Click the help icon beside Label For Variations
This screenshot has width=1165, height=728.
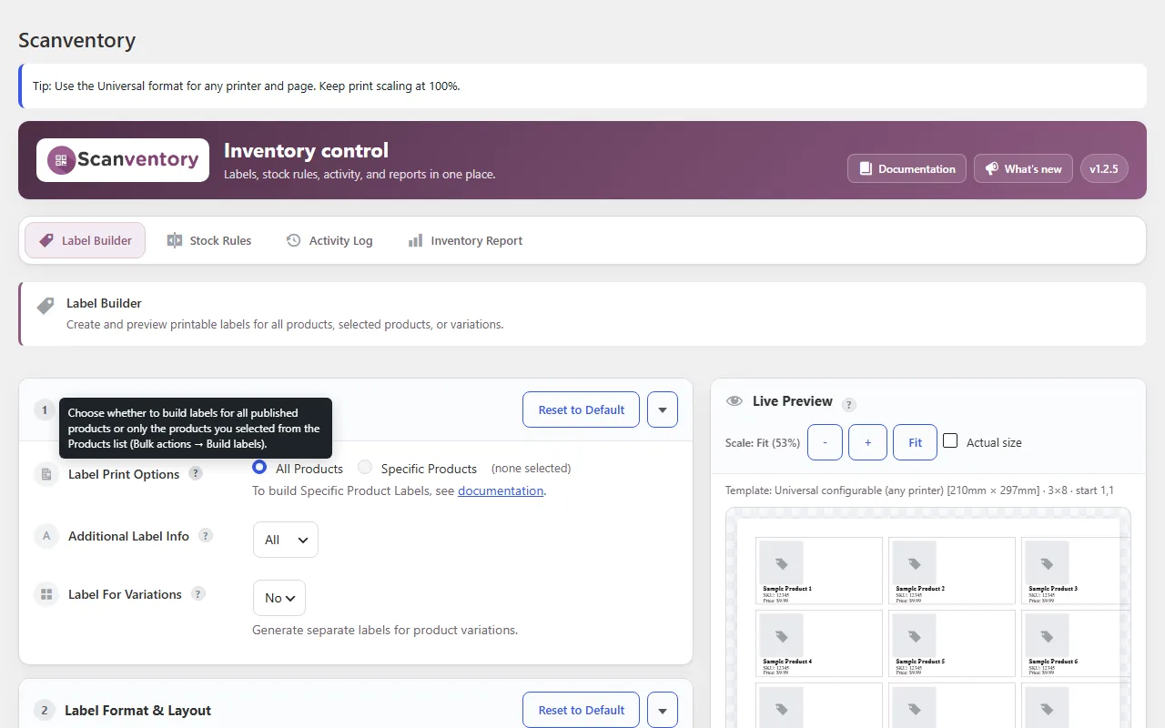[x=198, y=593]
